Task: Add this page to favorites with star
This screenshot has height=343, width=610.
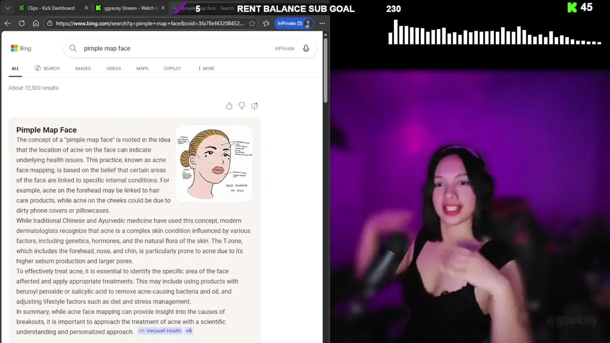Action: (x=252, y=23)
